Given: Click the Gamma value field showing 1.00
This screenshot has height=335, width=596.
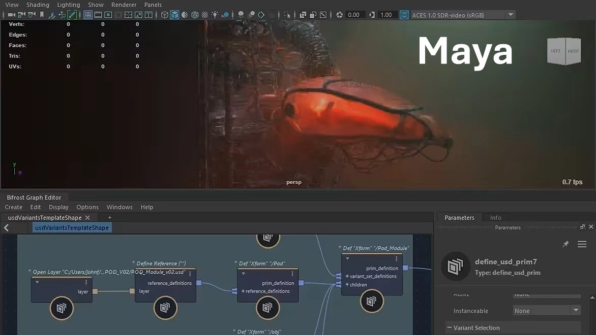Looking at the screenshot, I should pos(388,15).
